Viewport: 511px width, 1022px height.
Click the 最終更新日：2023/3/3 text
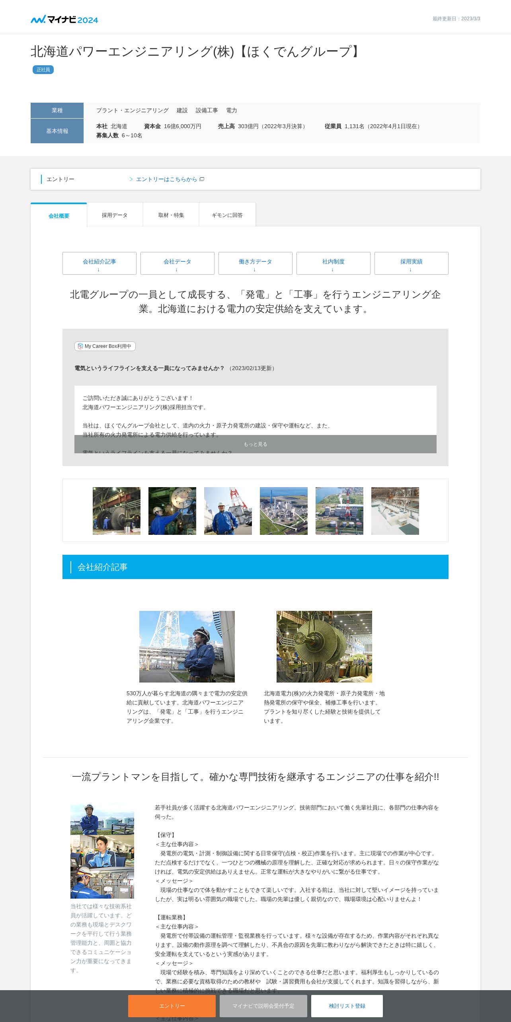[456, 19]
